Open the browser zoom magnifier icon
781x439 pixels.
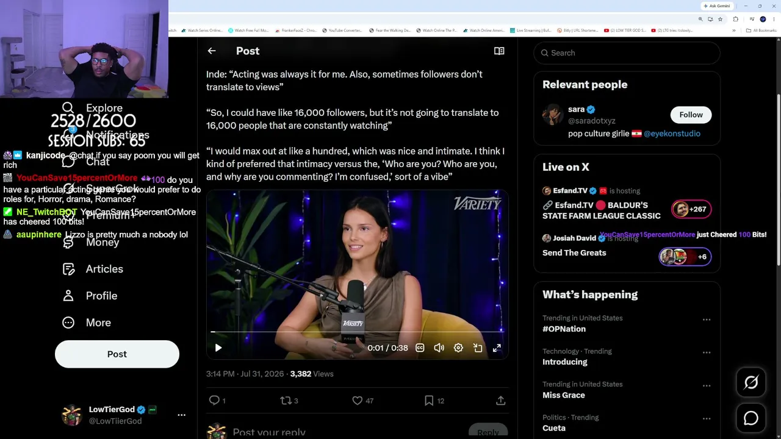pyautogui.click(x=700, y=19)
